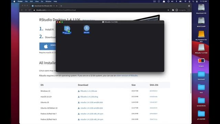The image size is (220, 124).
Task: Go back in Chrome
Action: point(22,10)
